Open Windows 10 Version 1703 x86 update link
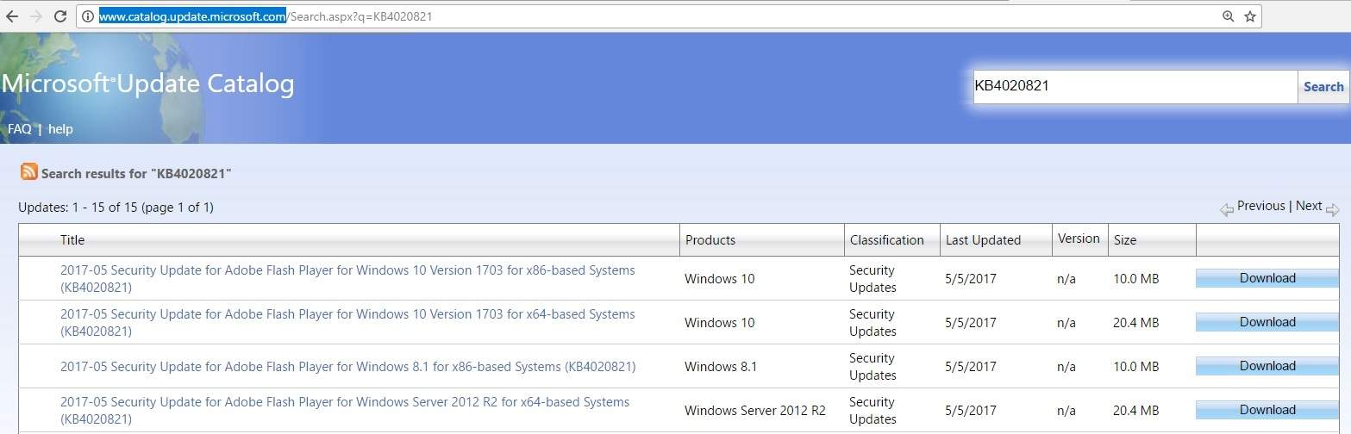1351x434 pixels. tap(347, 278)
